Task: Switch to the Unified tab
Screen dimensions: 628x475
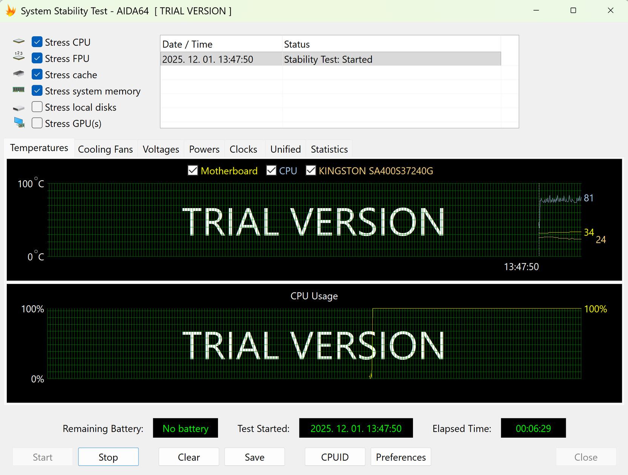Action: point(286,149)
